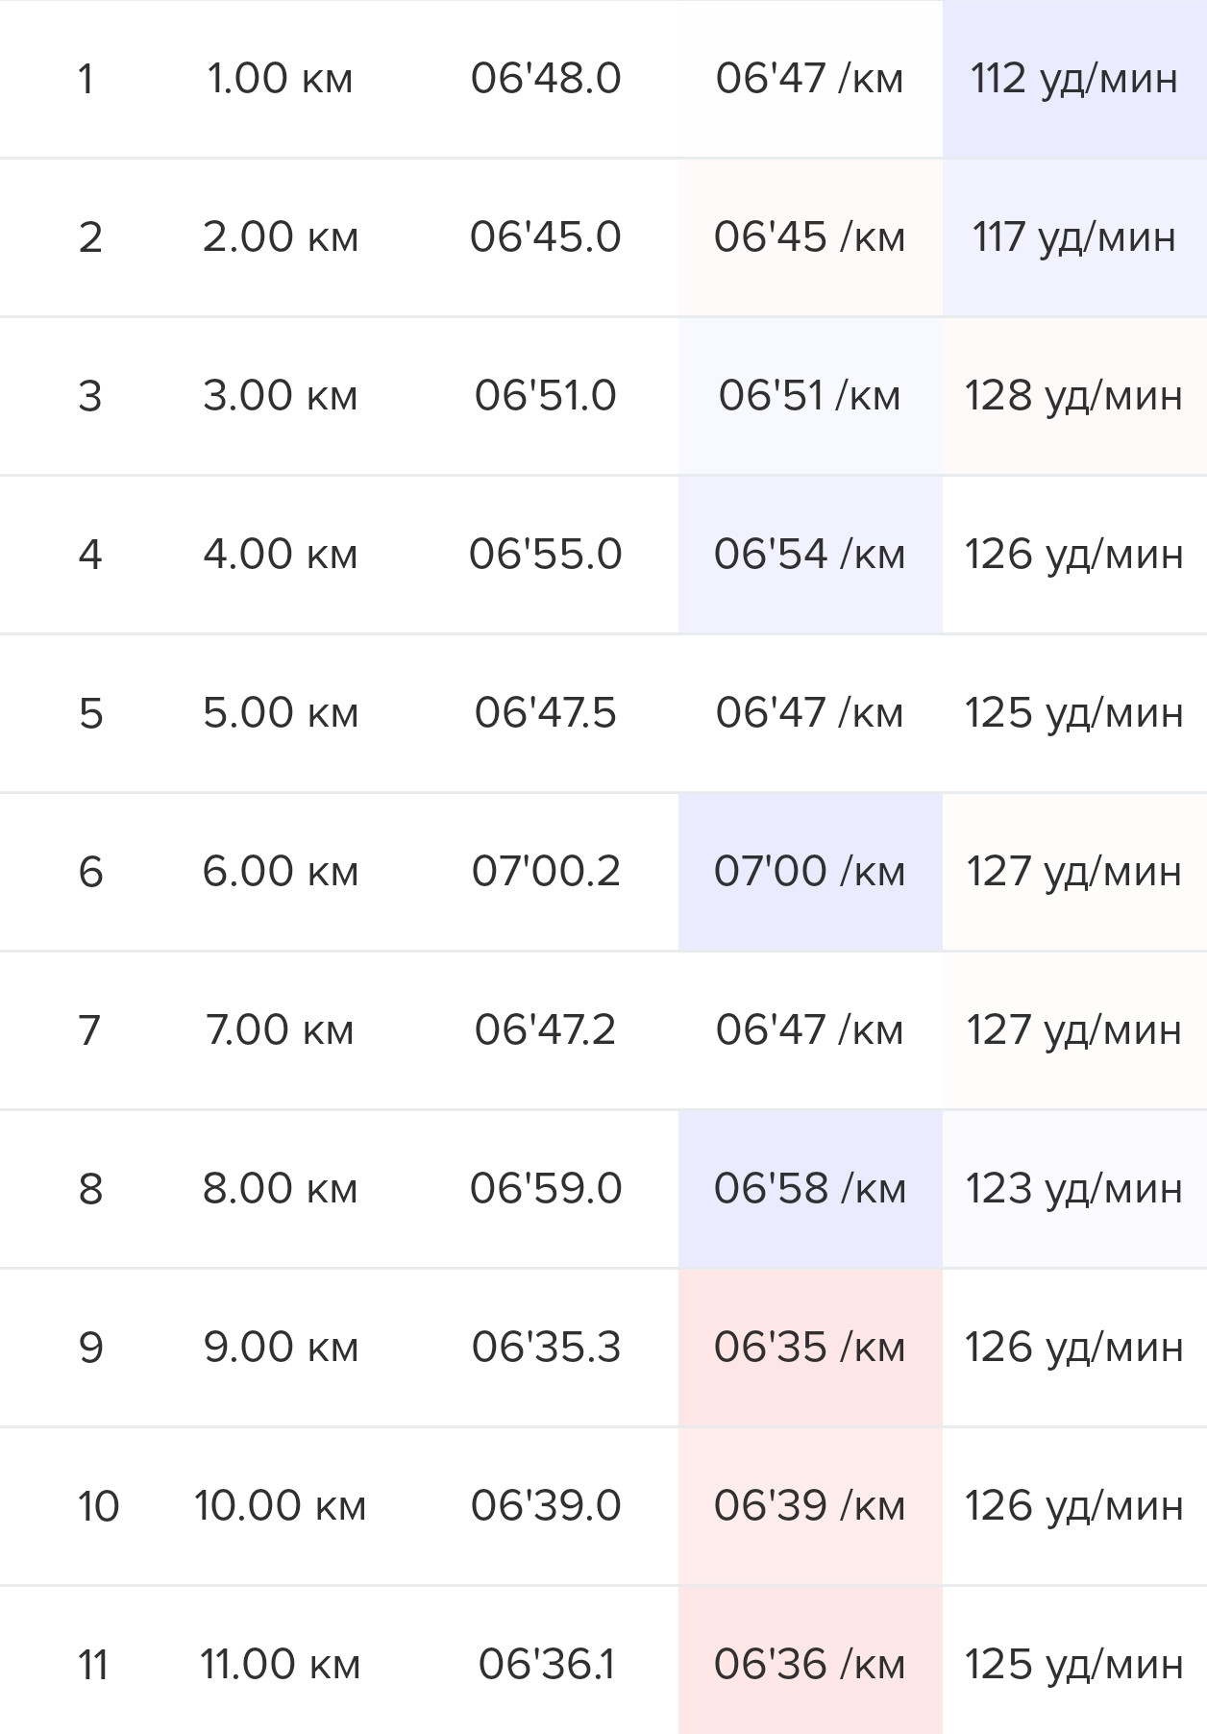
Task: Tap pace 06'39 /км
Action: pyautogui.click(x=810, y=1506)
